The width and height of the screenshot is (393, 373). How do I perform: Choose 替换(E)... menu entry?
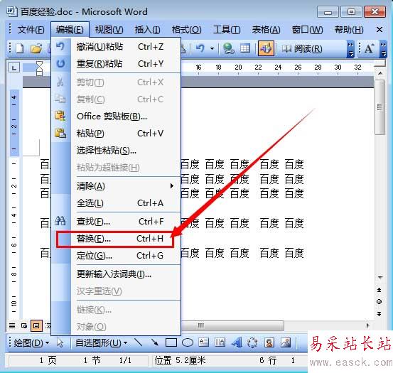(x=115, y=239)
